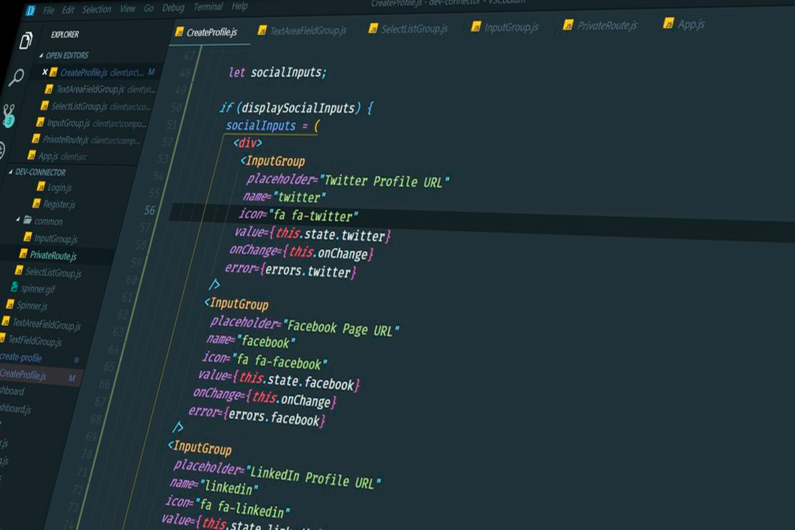Click the JS icon on the App.js tab

667,24
